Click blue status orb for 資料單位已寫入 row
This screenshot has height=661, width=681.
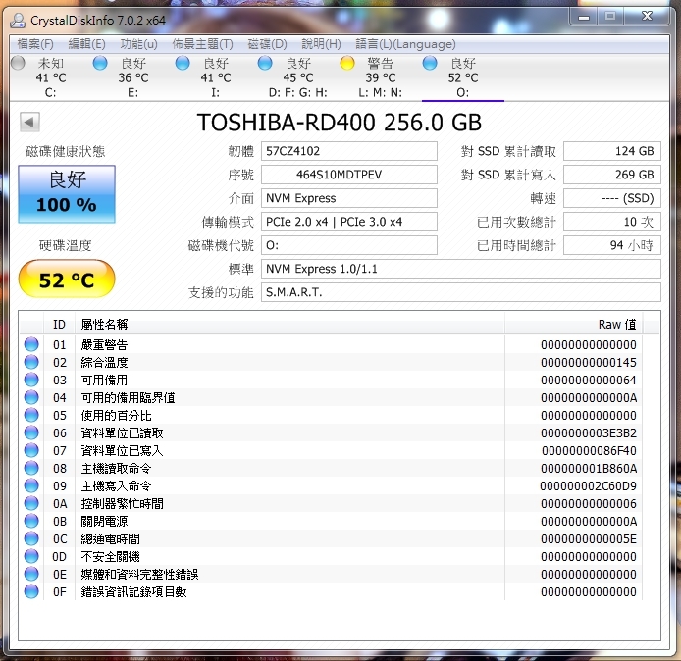pos(31,451)
